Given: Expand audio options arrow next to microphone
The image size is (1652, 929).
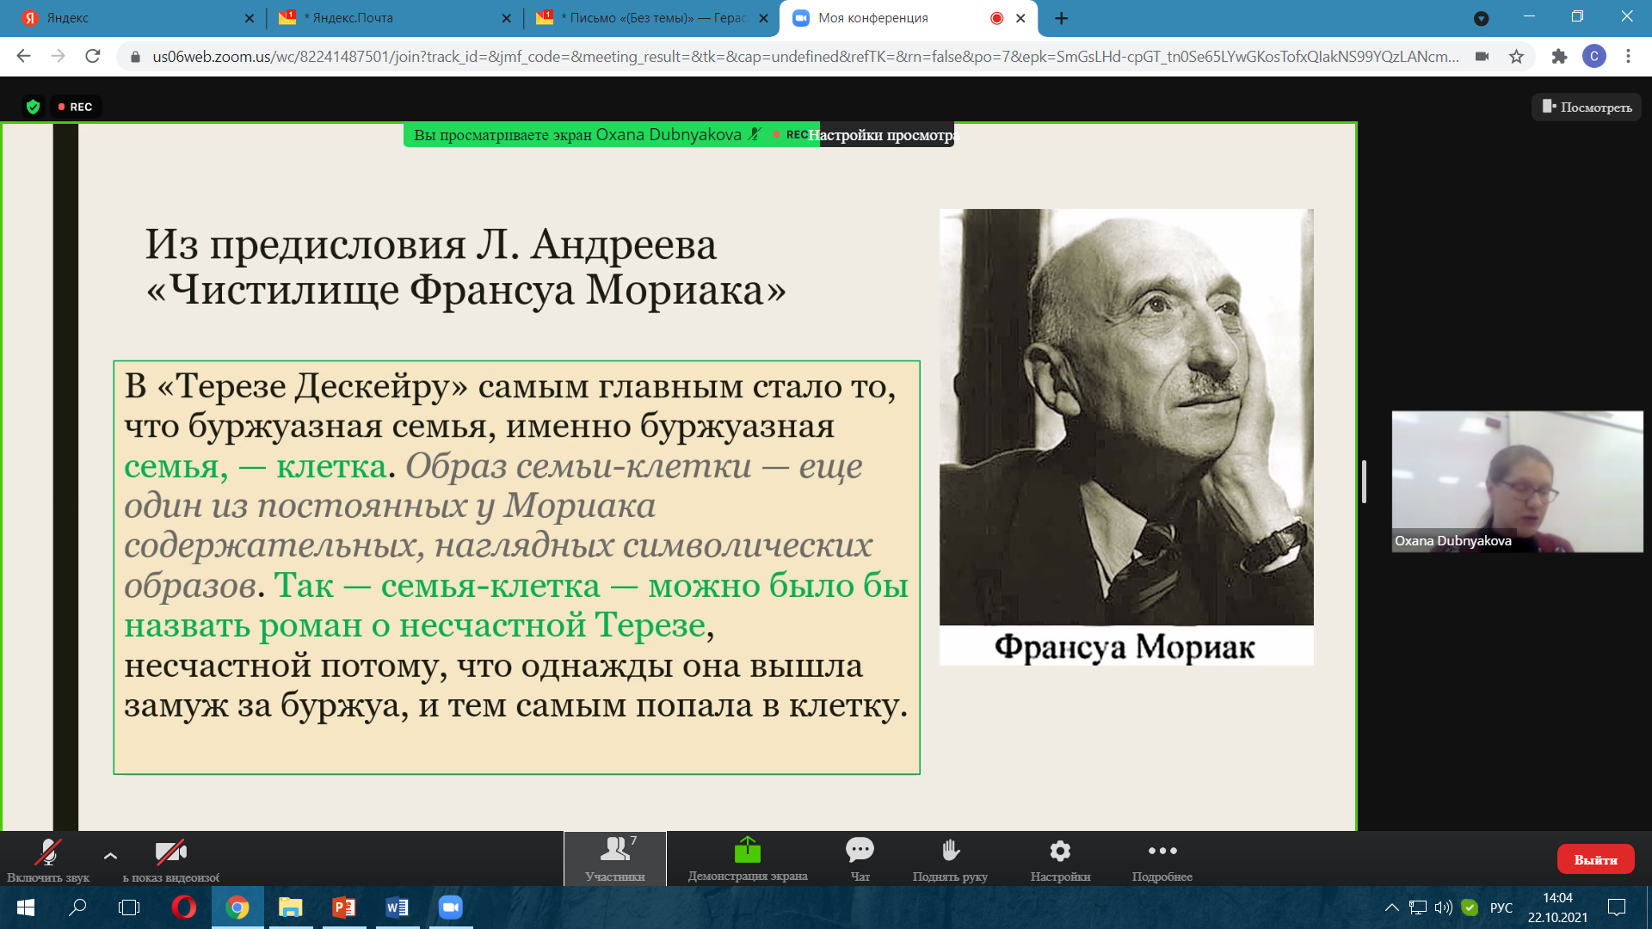Looking at the screenshot, I should [110, 856].
